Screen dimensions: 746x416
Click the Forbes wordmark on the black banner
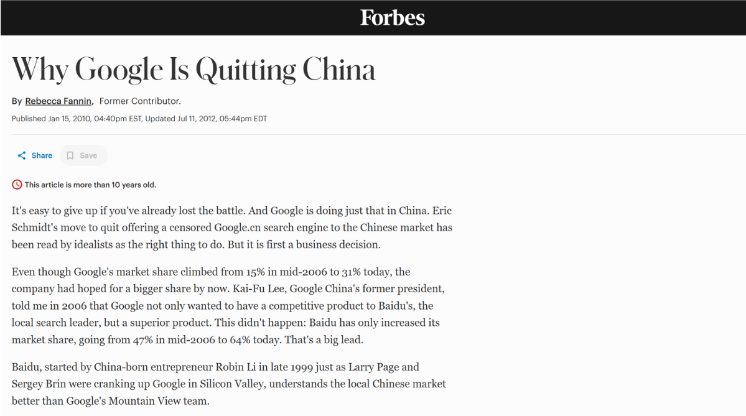point(392,17)
